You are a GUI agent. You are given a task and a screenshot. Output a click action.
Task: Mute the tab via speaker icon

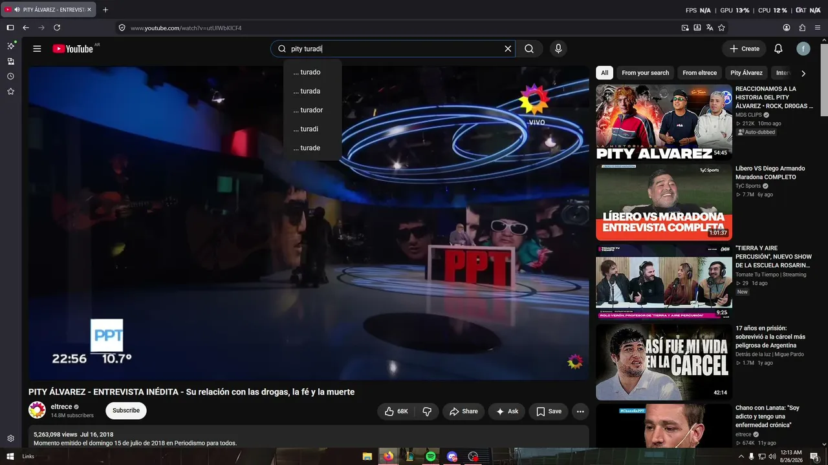coord(16,10)
